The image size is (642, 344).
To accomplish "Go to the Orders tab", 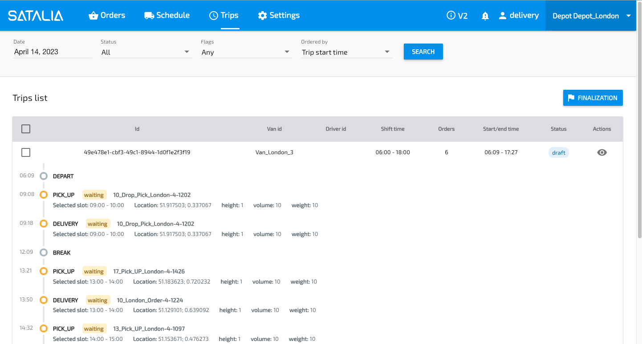I will click(107, 16).
